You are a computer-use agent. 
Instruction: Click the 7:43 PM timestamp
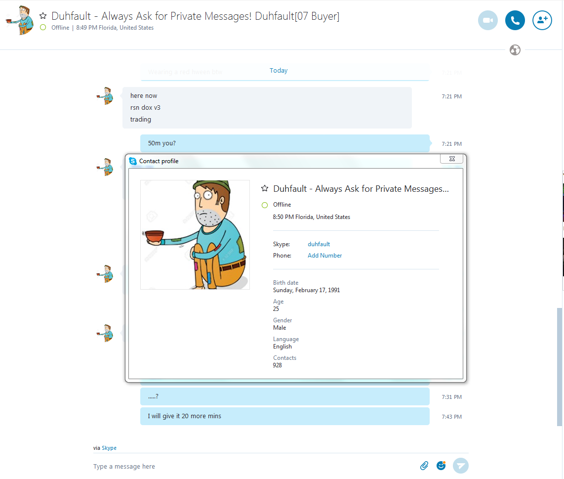(x=452, y=417)
